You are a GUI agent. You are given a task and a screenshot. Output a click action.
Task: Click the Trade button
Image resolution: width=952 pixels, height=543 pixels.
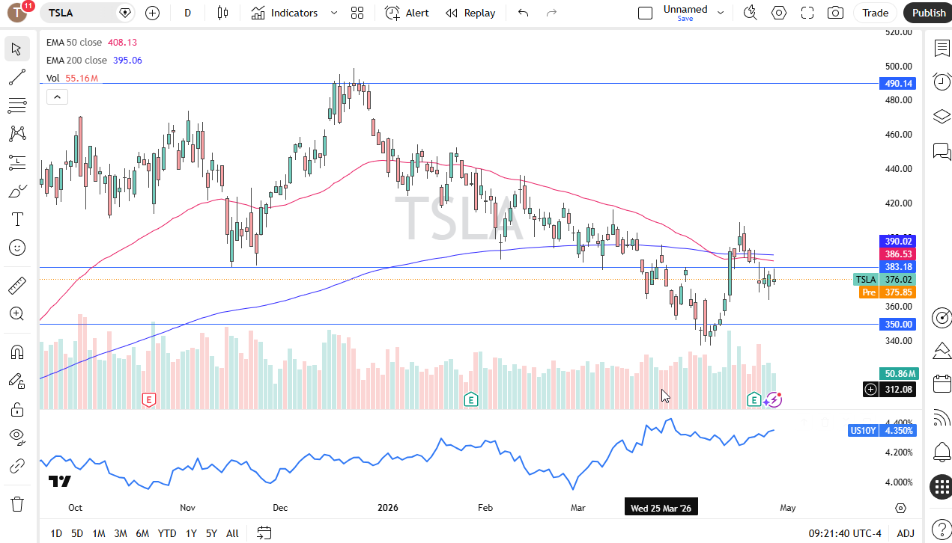click(x=875, y=13)
